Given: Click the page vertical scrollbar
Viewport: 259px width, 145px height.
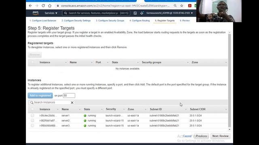Looking at the screenshot, I should [x=229, y=81].
